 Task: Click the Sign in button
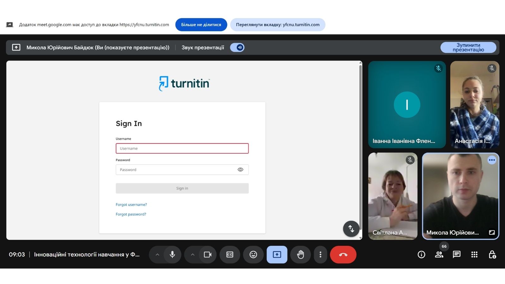click(x=182, y=188)
